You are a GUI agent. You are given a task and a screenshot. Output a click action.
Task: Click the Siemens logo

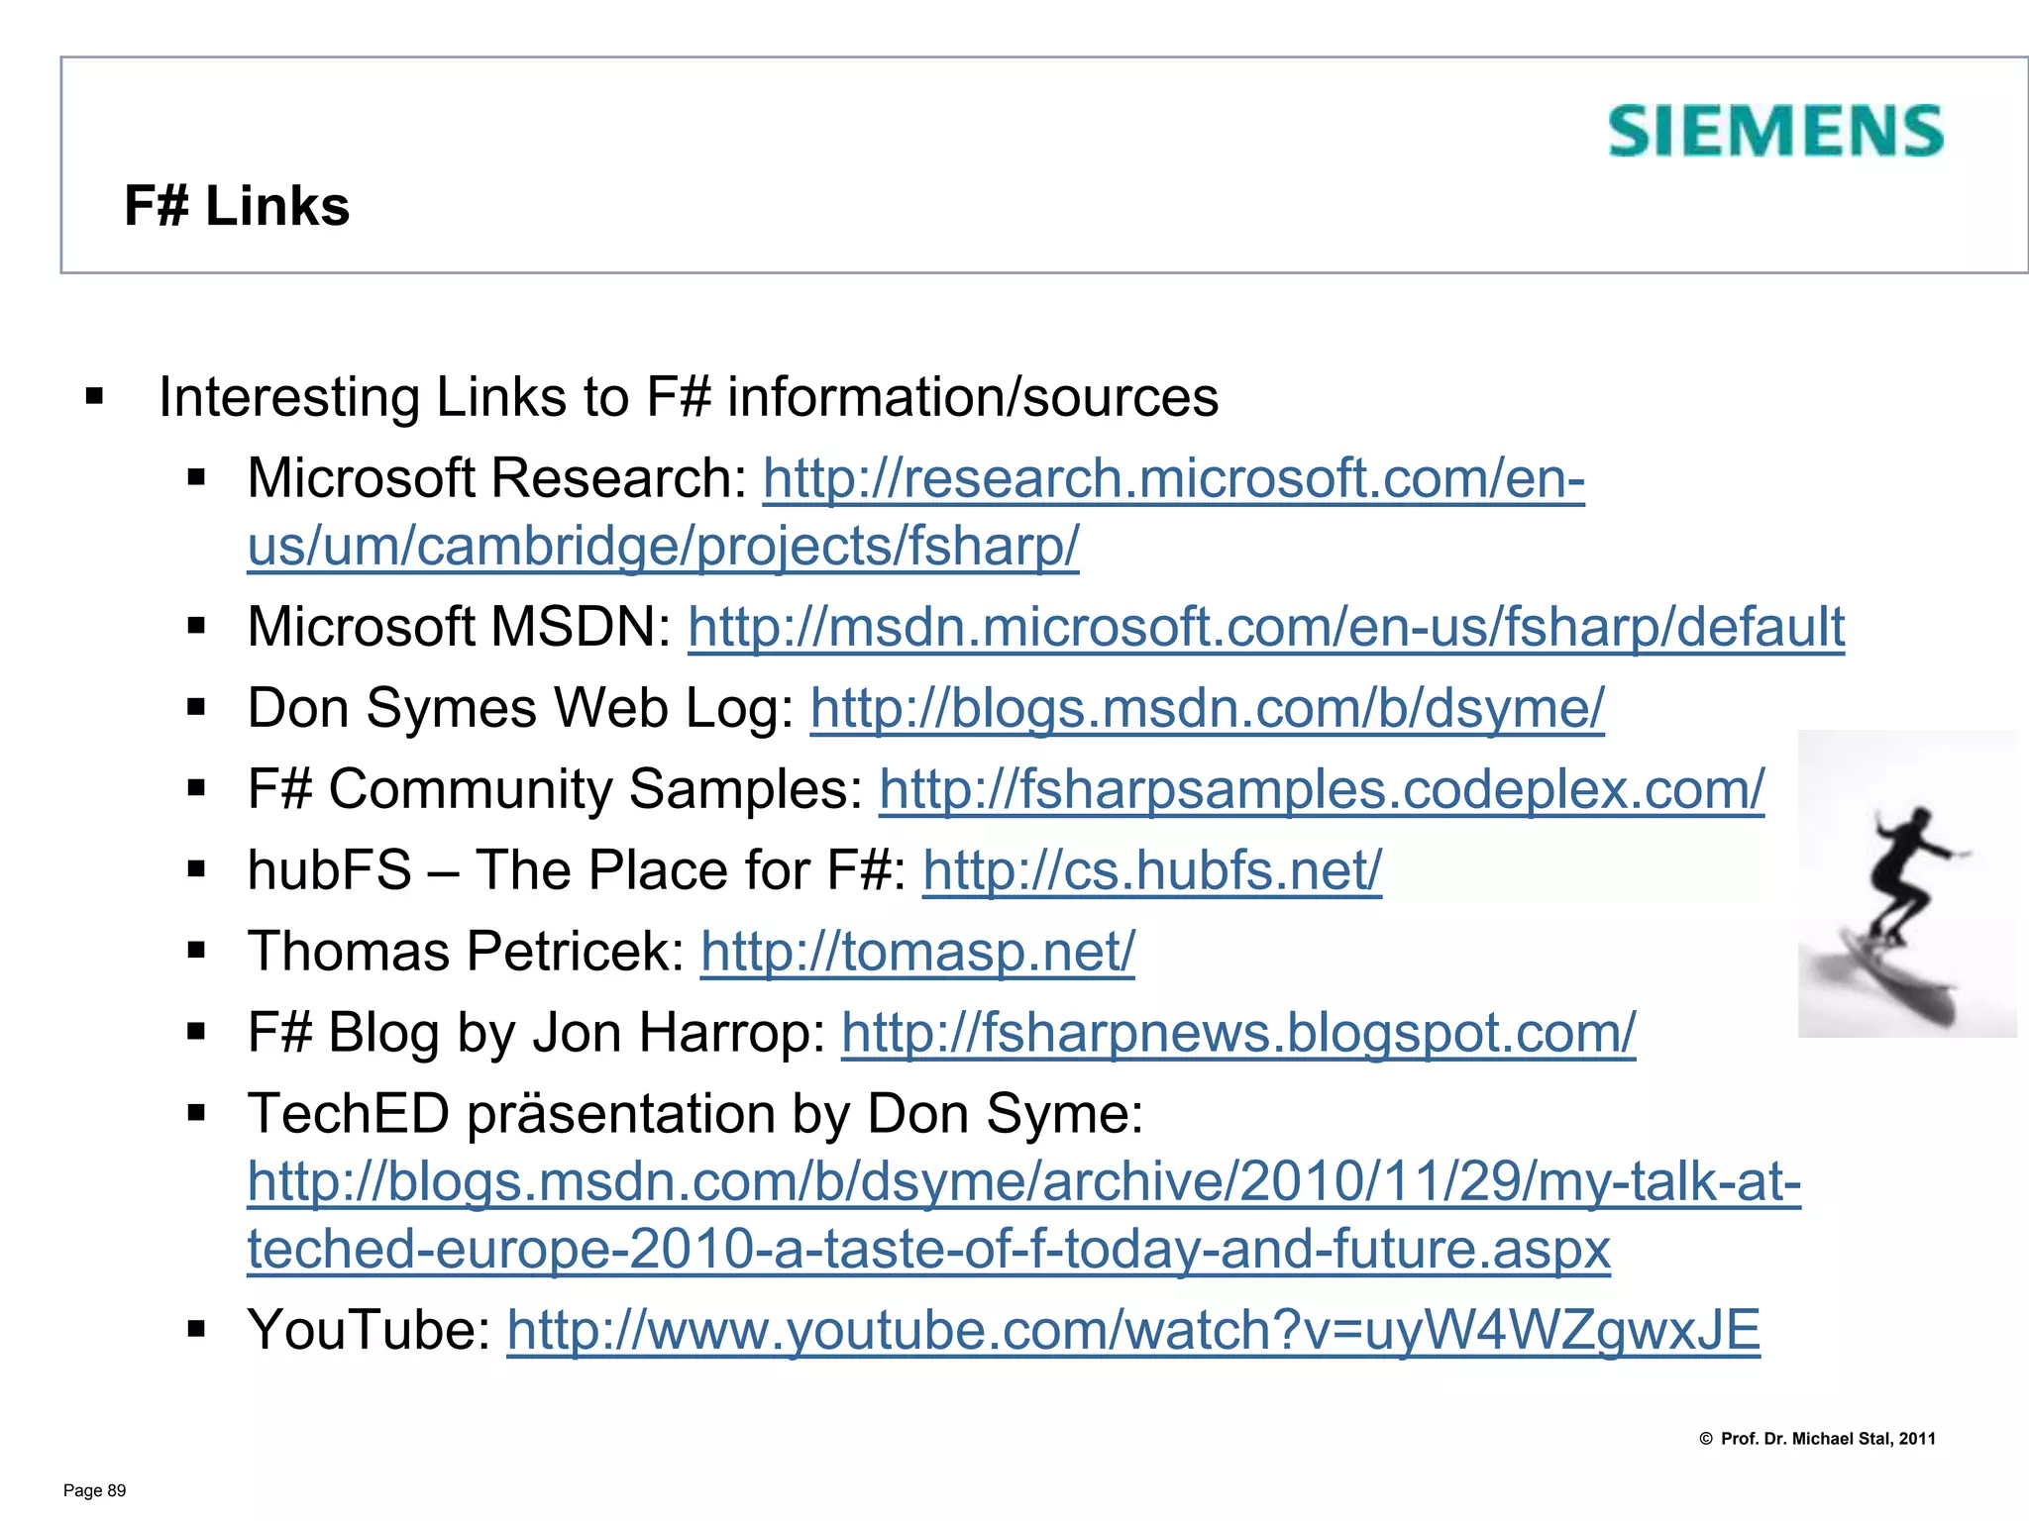tap(1775, 132)
